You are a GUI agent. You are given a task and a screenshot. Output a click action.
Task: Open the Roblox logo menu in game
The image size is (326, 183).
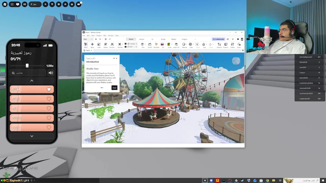pyautogui.click(x=5, y=4)
